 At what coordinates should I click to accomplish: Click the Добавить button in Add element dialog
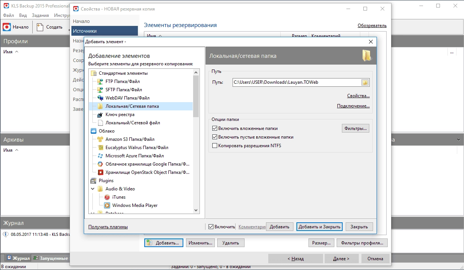(280, 227)
